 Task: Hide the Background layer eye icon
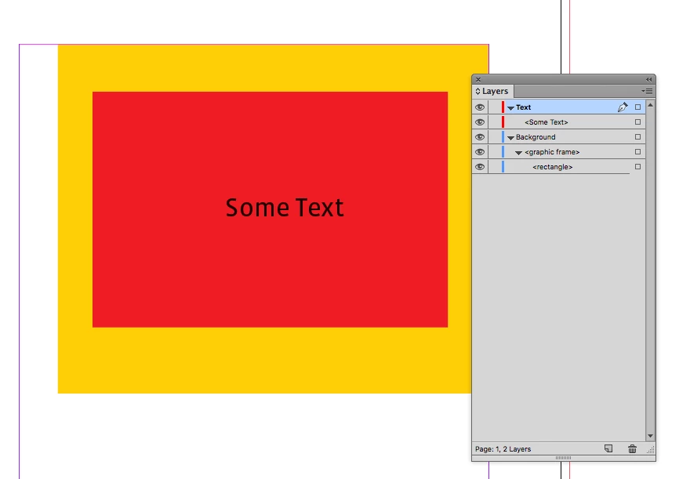pos(480,137)
